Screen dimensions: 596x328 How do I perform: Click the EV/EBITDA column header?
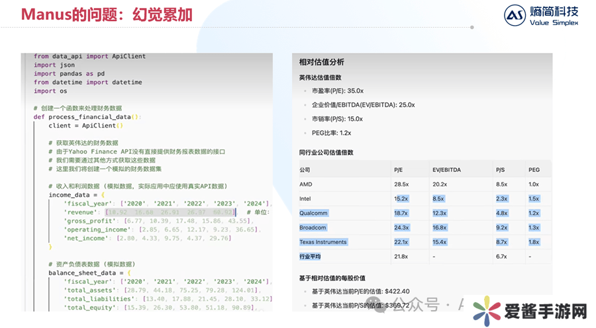[x=446, y=170]
